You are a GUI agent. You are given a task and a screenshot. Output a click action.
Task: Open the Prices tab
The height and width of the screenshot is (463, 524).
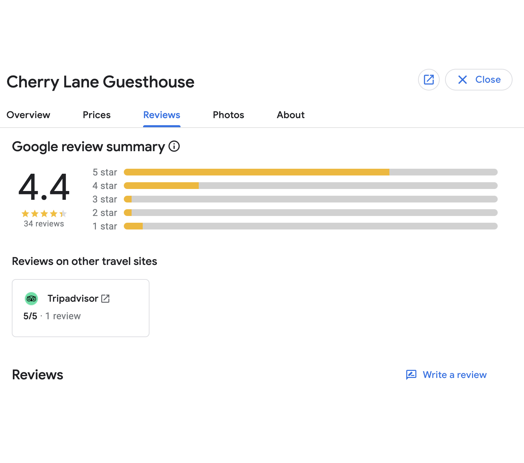click(x=96, y=115)
